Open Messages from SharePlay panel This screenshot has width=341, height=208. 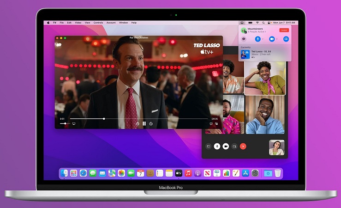tap(244, 39)
